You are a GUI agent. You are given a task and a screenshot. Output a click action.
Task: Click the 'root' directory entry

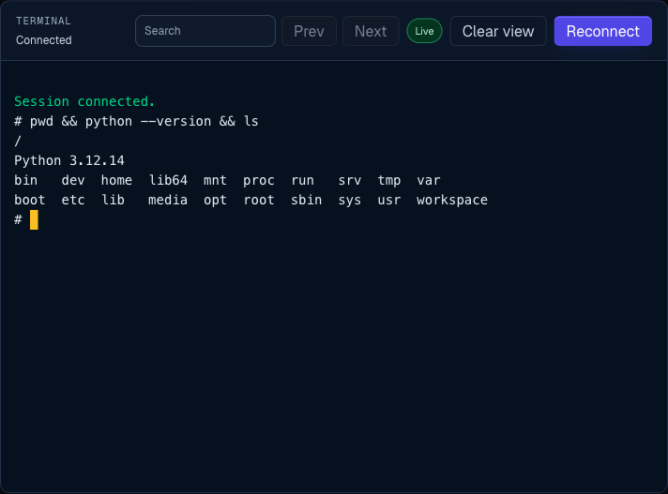[259, 201]
